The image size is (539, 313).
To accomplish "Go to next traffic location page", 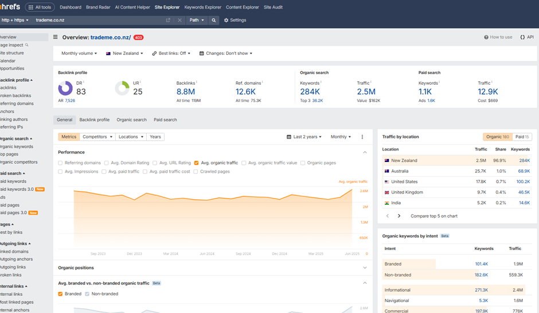I will click(x=399, y=216).
